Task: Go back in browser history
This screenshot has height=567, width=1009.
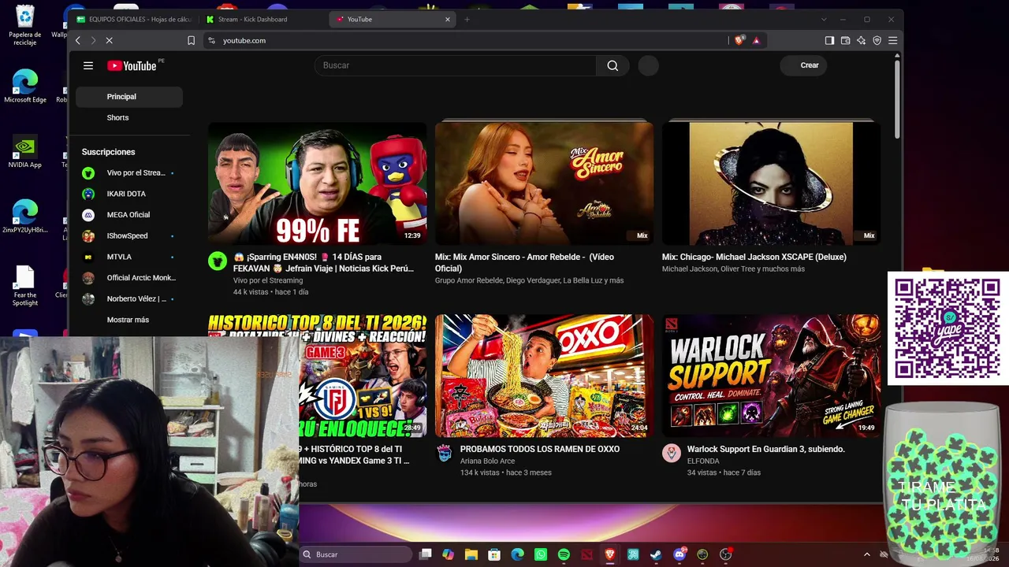Action: 77,40
